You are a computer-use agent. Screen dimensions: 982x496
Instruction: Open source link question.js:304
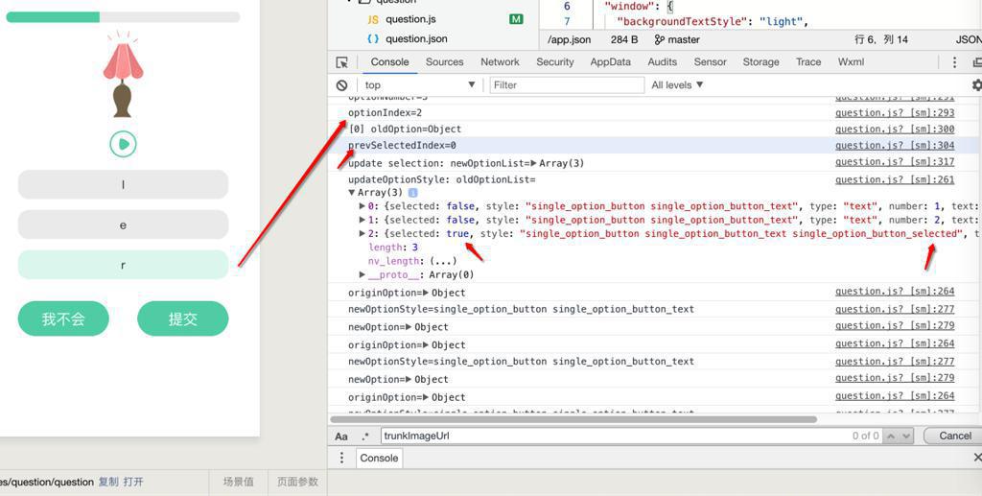coord(895,145)
